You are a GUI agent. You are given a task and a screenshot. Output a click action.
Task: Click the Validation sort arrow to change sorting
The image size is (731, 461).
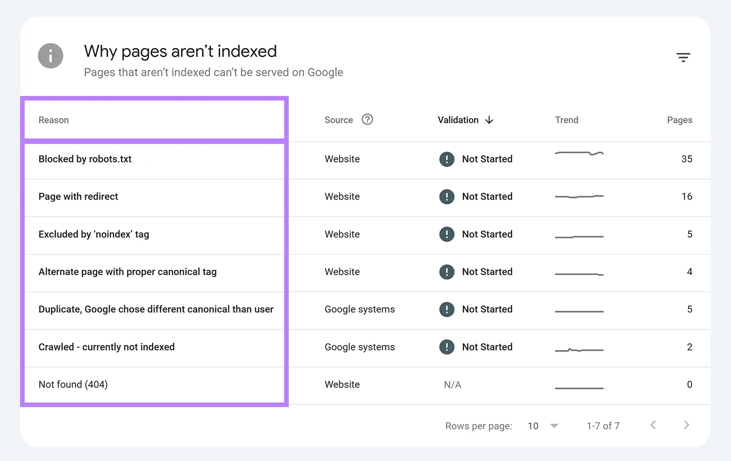[x=489, y=120]
